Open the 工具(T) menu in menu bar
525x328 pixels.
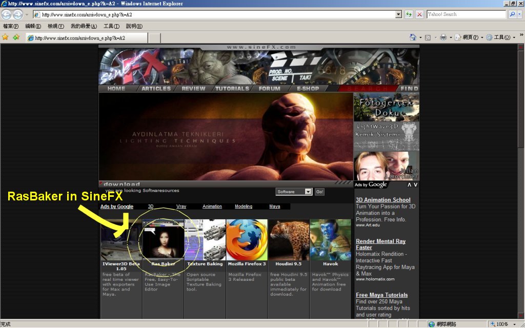111,26
